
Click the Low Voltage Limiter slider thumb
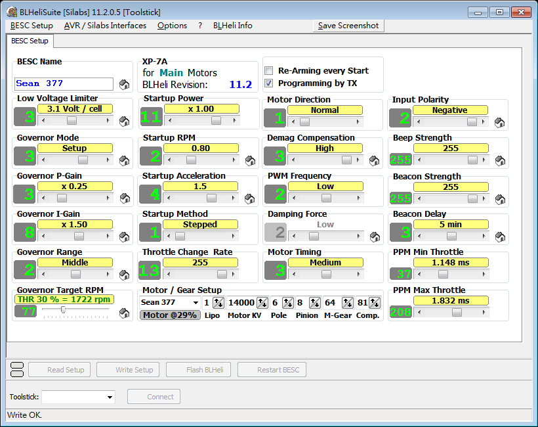[72, 121]
